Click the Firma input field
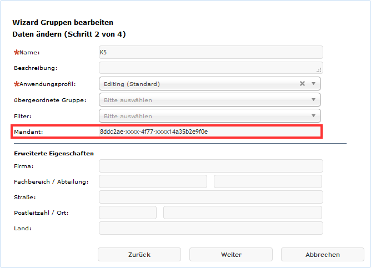The width and height of the screenshot is (371, 268). pos(210,166)
